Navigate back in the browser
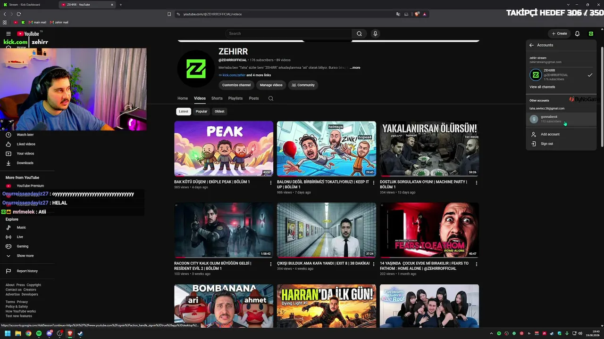The width and height of the screenshot is (604, 339). click(5, 14)
